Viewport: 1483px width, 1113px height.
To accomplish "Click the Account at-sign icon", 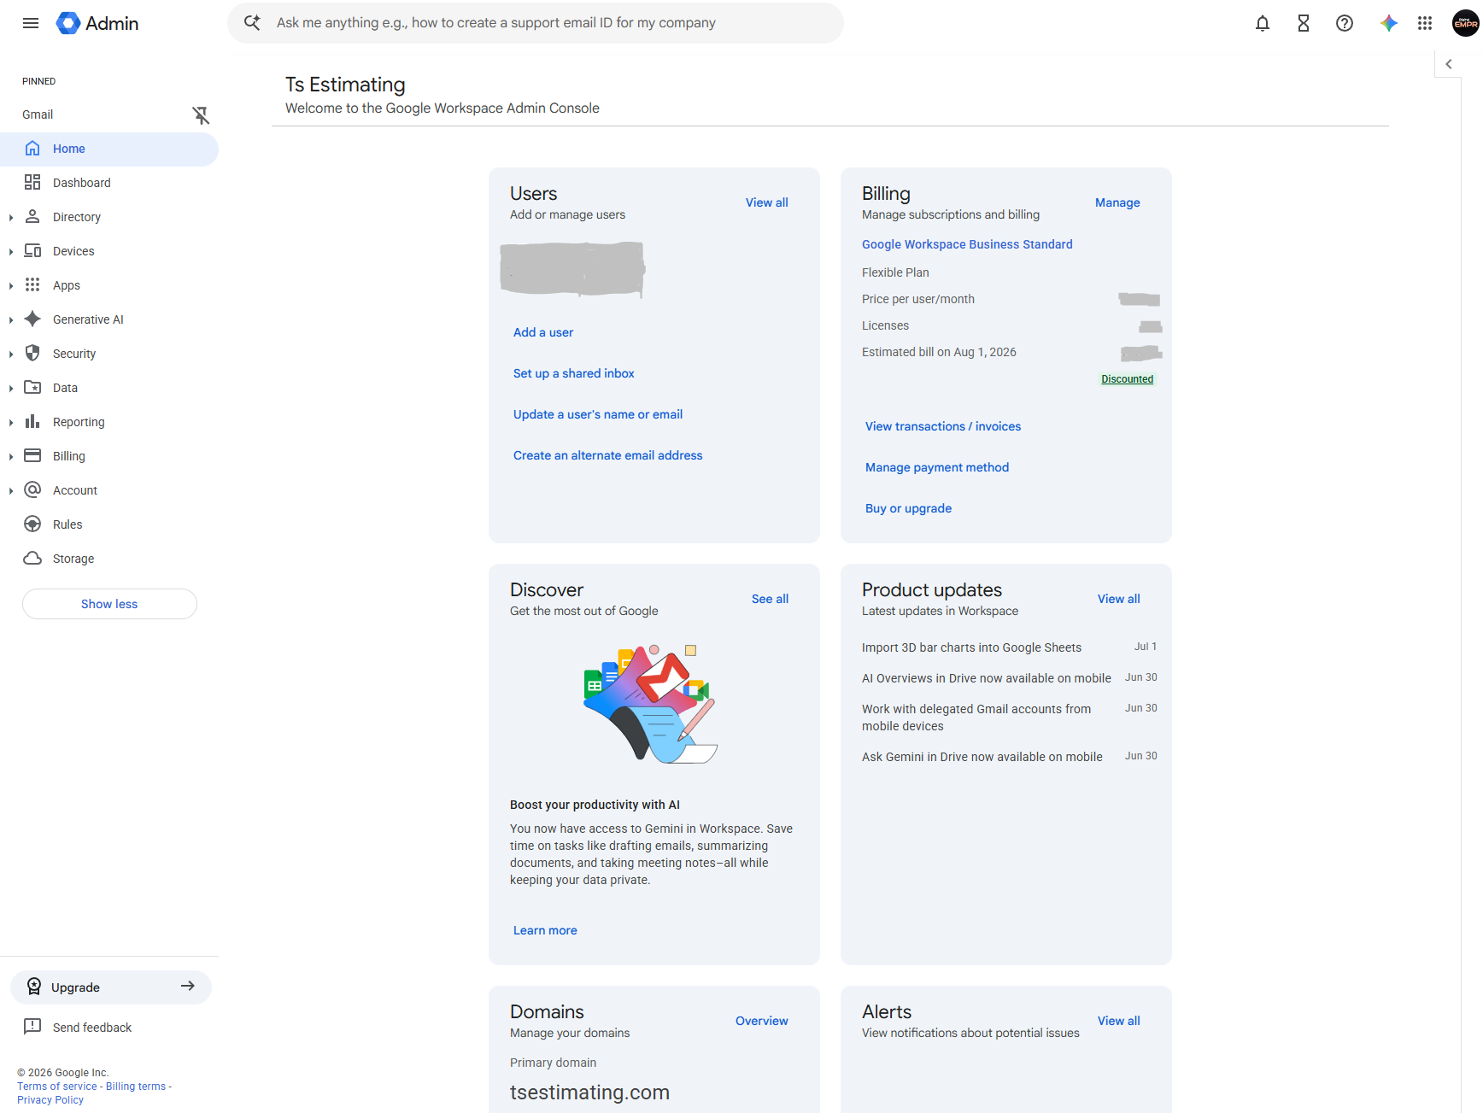I will point(32,489).
